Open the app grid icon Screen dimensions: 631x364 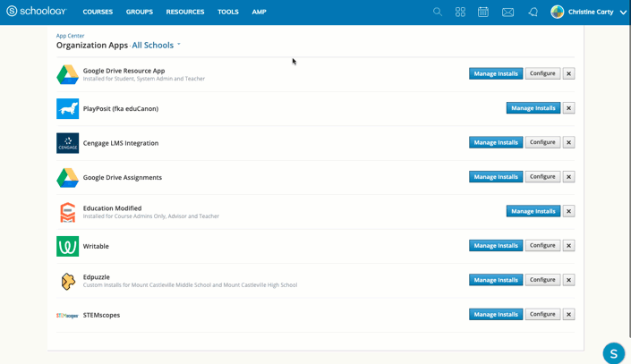coord(460,13)
